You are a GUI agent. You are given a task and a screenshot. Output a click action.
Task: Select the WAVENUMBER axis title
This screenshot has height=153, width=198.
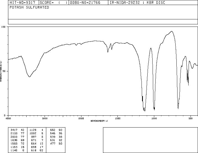99,121
